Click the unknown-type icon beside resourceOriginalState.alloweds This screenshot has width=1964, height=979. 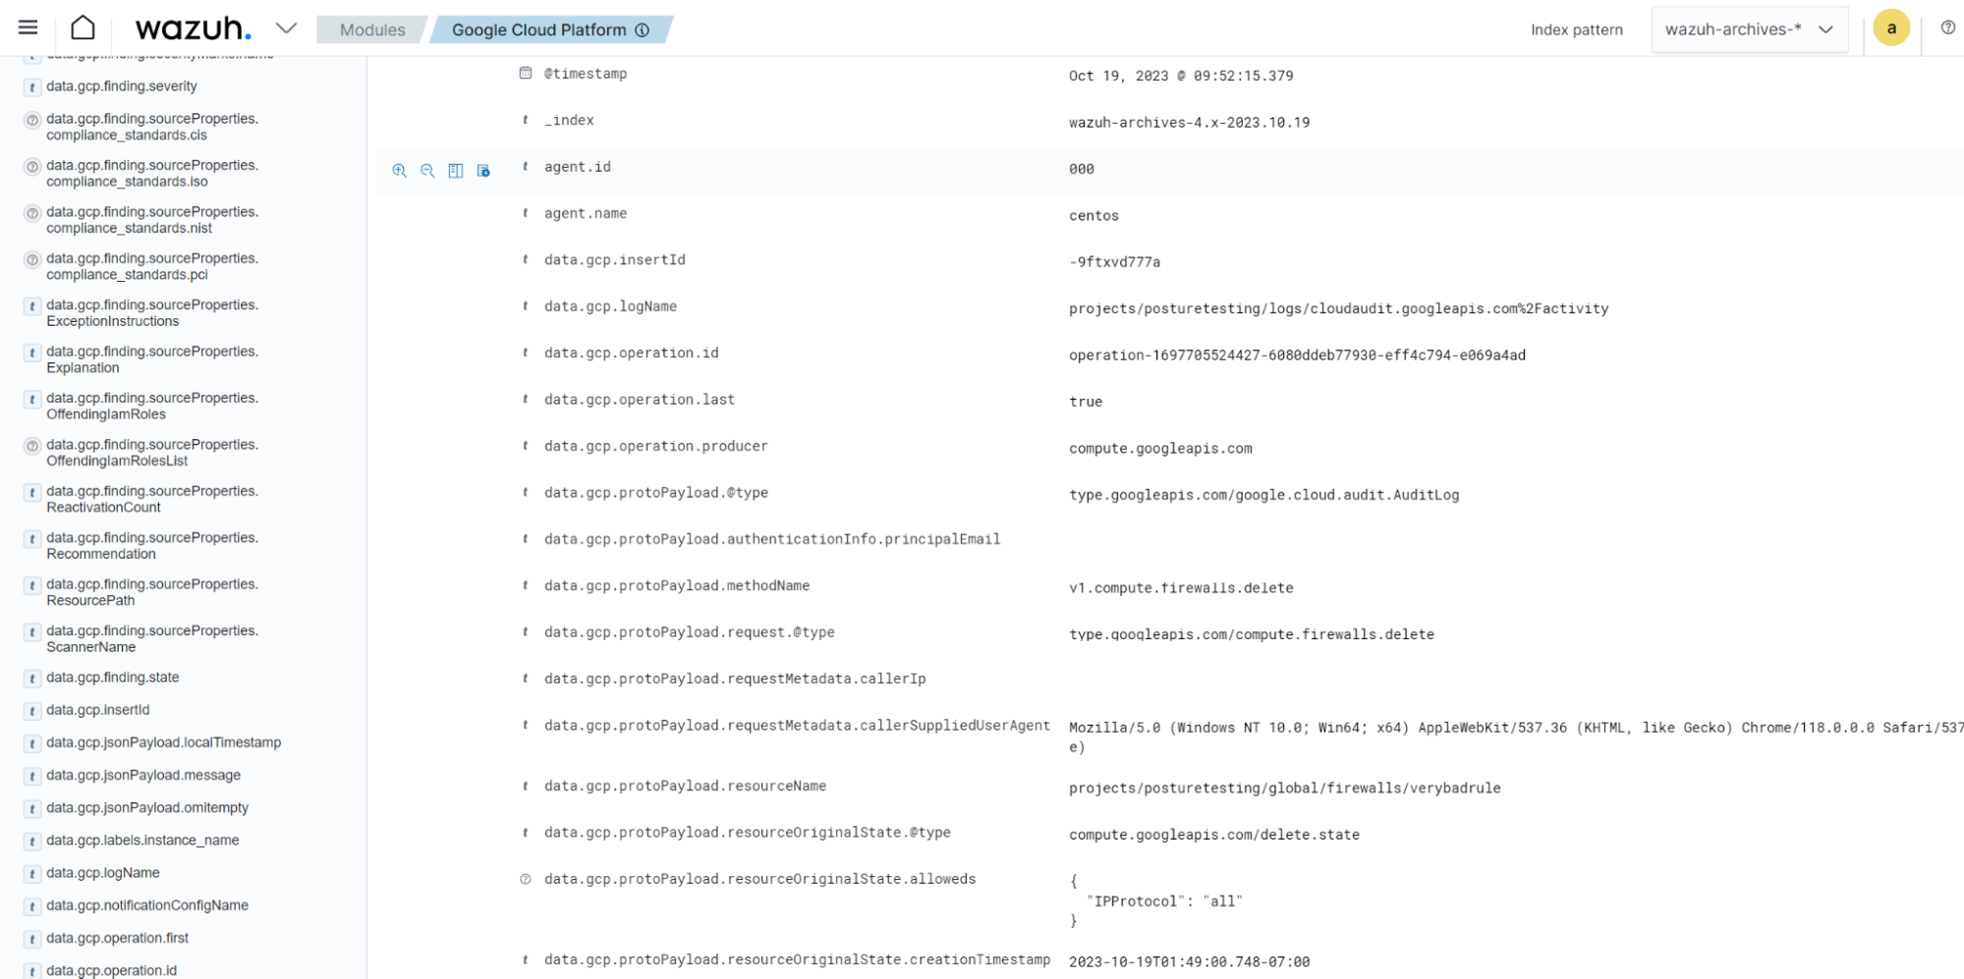click(526, 879)
